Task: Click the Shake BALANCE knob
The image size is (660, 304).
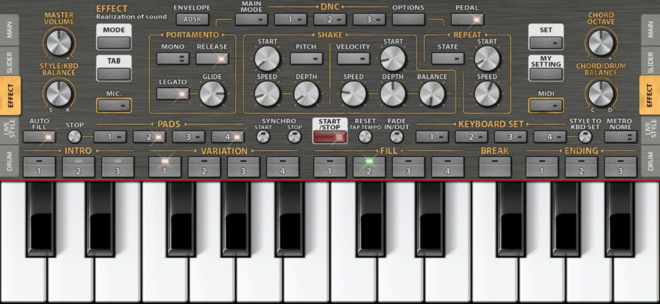Action: (432, 93)
